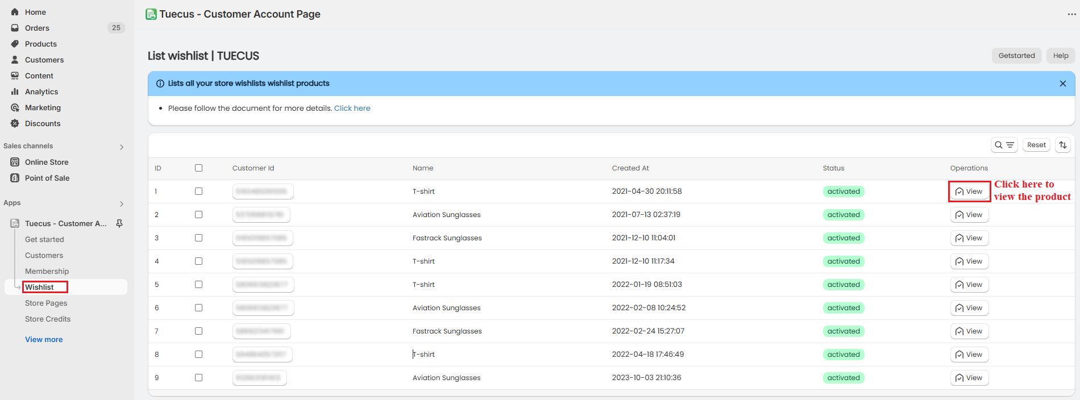
Task: Check the checkbox for row 1
Action: [x=198, y=191]
